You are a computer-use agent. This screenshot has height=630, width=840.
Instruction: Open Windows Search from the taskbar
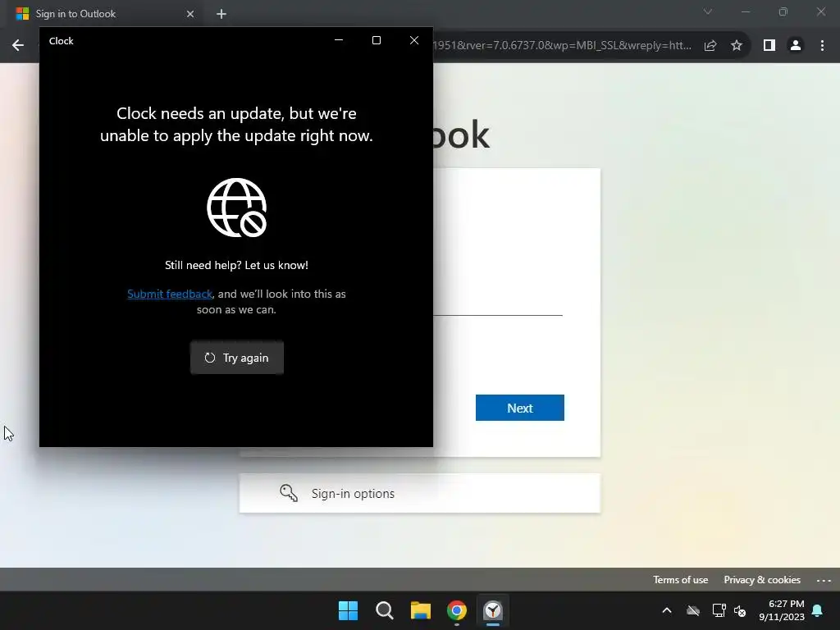pos(385,610)
